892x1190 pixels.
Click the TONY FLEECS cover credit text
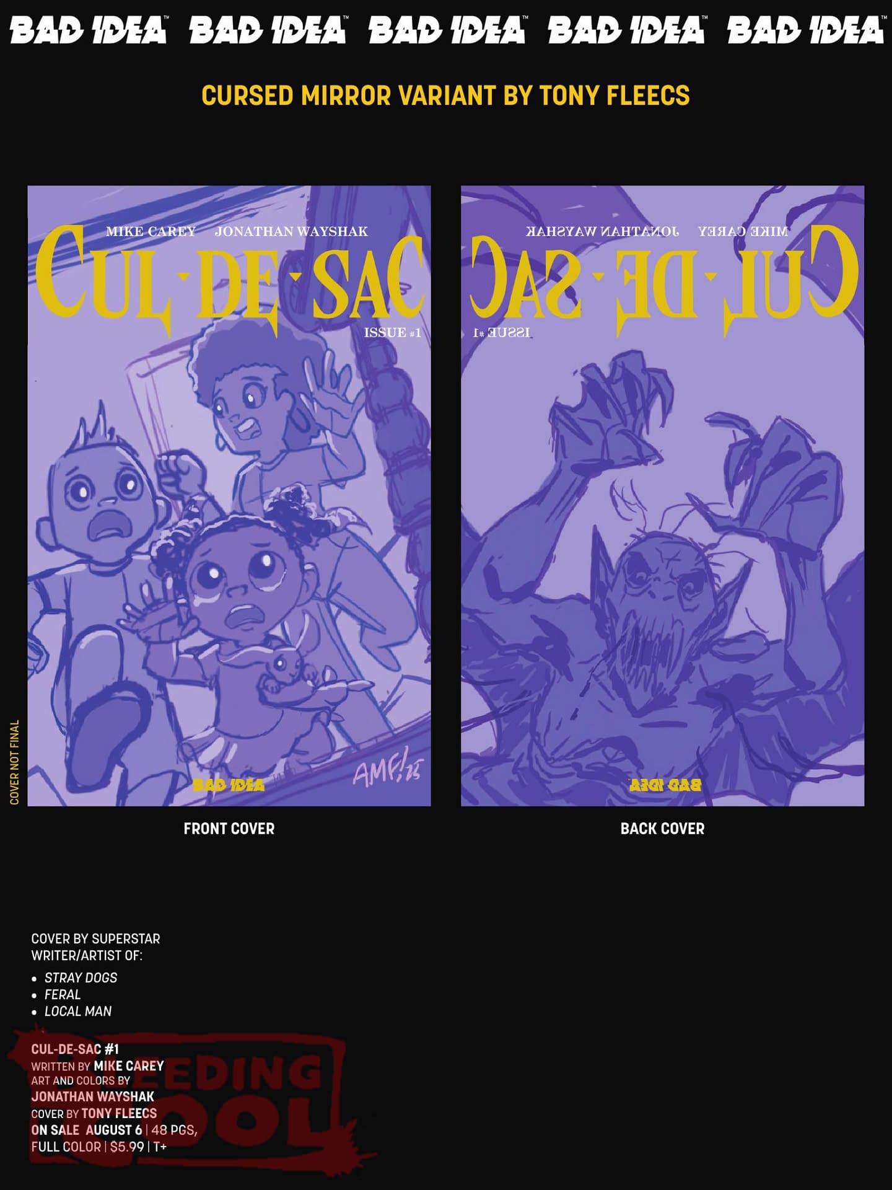click(x=119, y=1113)
